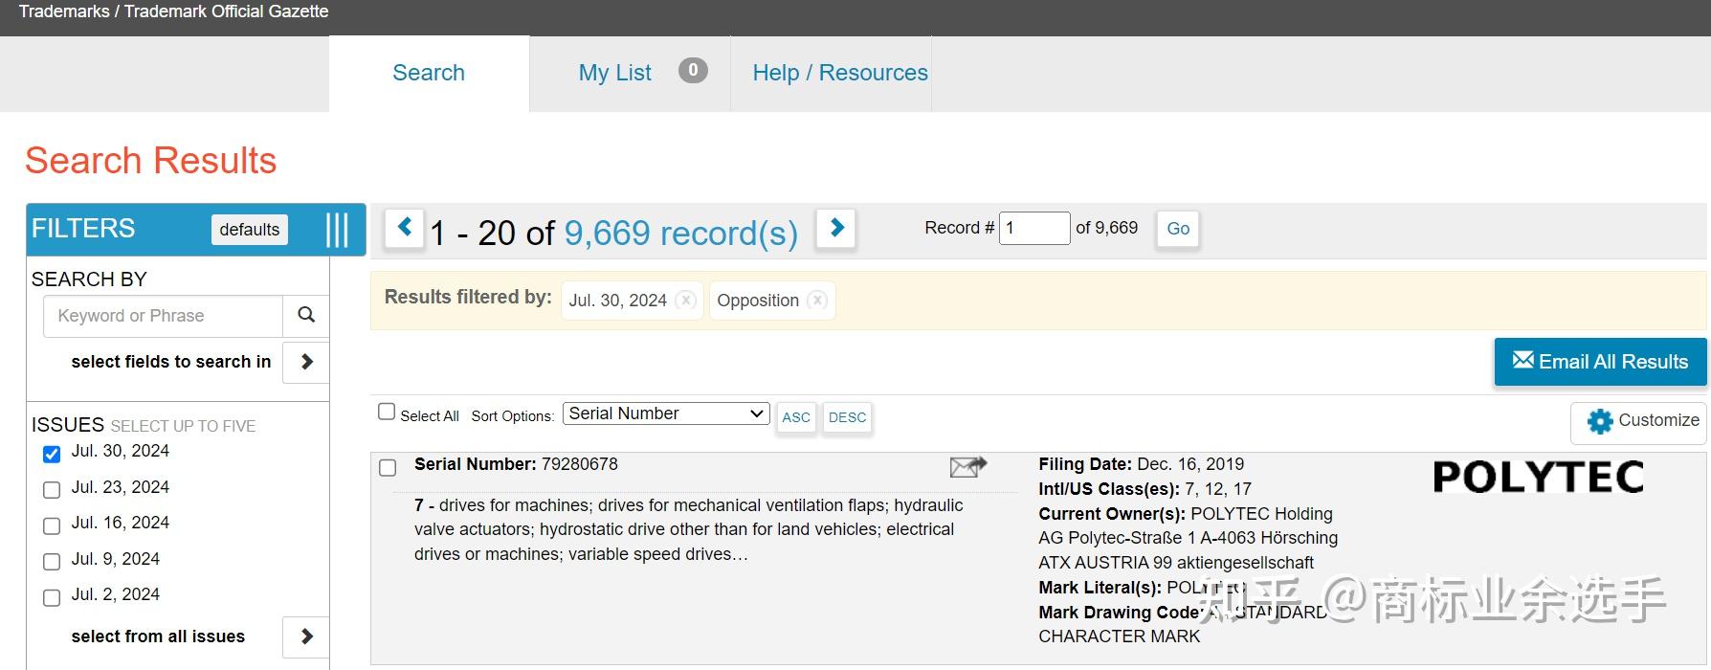Switch to the My List tab

[615, 73]
